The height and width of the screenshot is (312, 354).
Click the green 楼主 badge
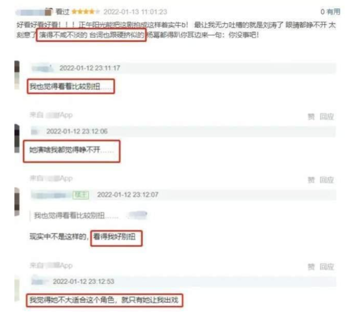click(81, 195)
